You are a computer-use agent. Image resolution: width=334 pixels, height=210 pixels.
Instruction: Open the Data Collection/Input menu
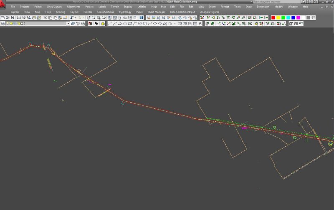[x=182, y=12]
